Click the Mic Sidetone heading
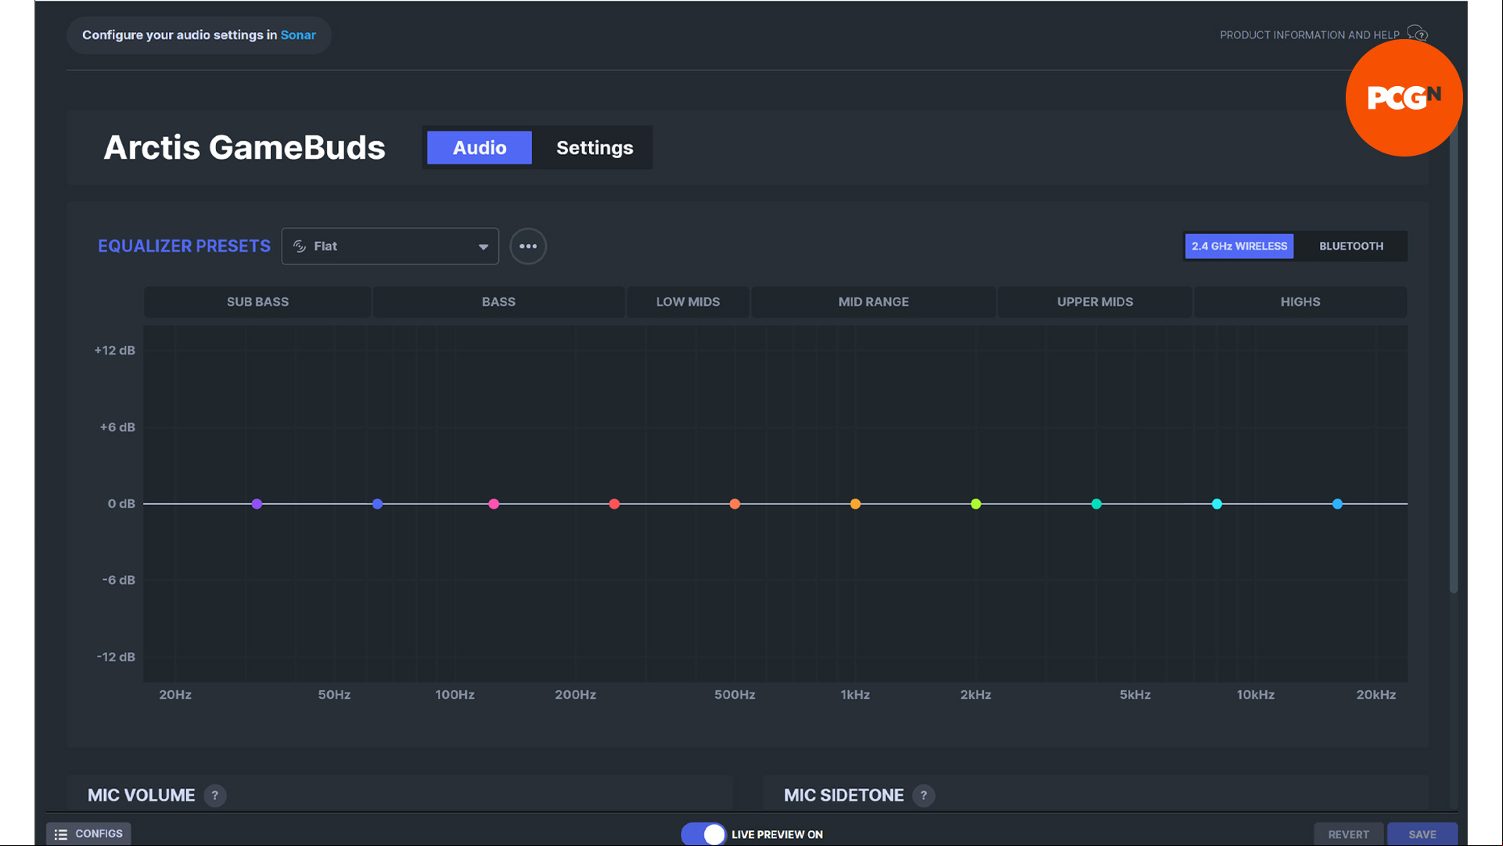This screenshot has height=846, width=1503. [843, 795]
